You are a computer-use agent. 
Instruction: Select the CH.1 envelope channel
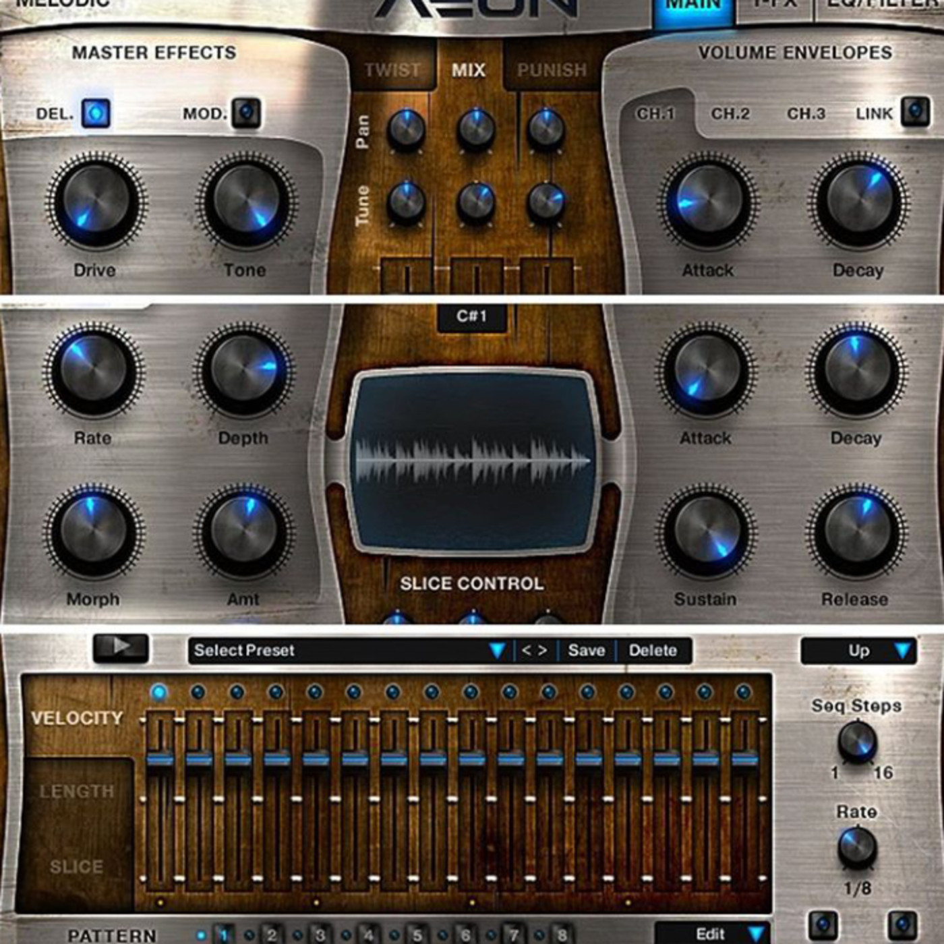coord(655,113)
